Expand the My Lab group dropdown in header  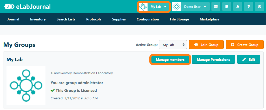[x=165, y=7]
